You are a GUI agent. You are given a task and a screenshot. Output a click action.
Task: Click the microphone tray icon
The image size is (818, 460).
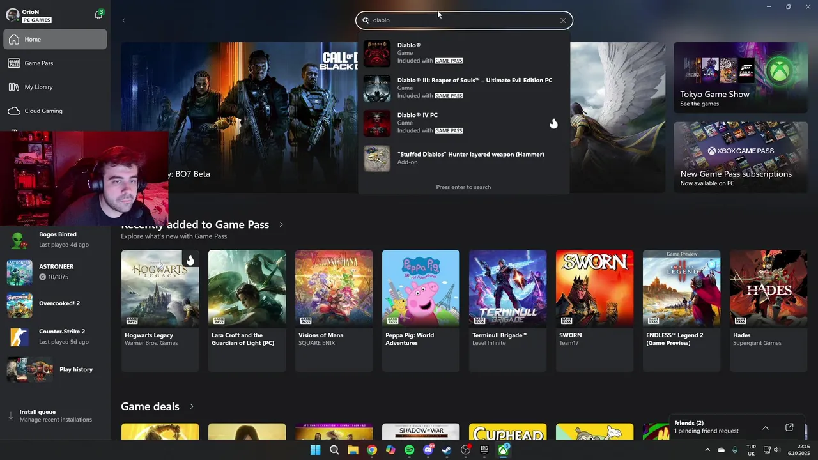[735, 450]
